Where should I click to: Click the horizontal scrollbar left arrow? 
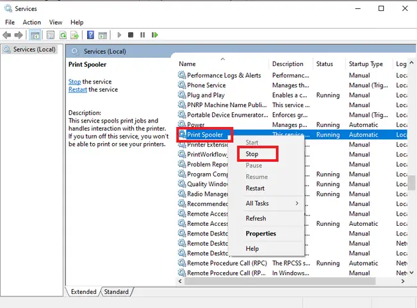(x=180, y=281)
